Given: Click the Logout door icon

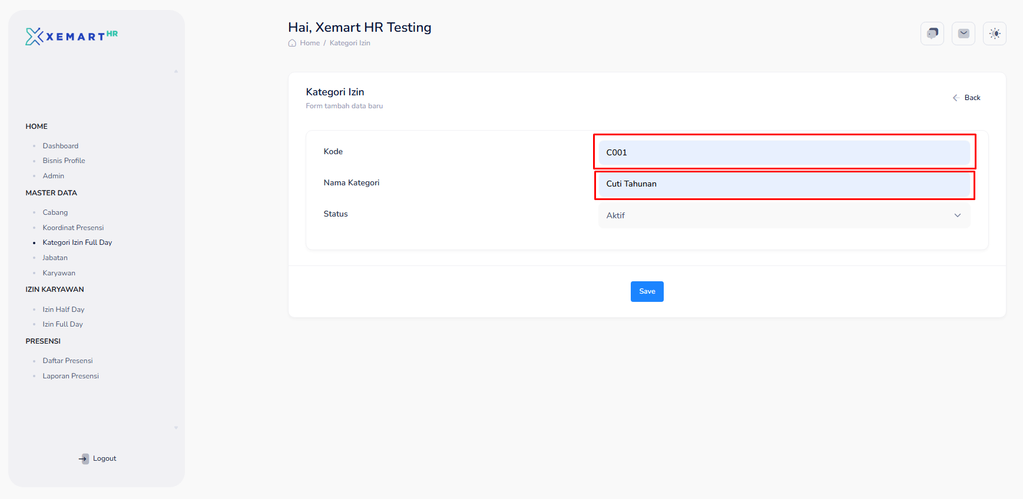Looking at the screenshot, I should (x=84, y=458).
